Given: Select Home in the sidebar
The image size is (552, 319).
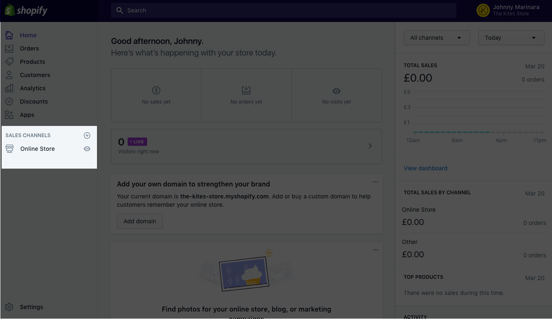Looking at the screenshot, I should 28,35.
